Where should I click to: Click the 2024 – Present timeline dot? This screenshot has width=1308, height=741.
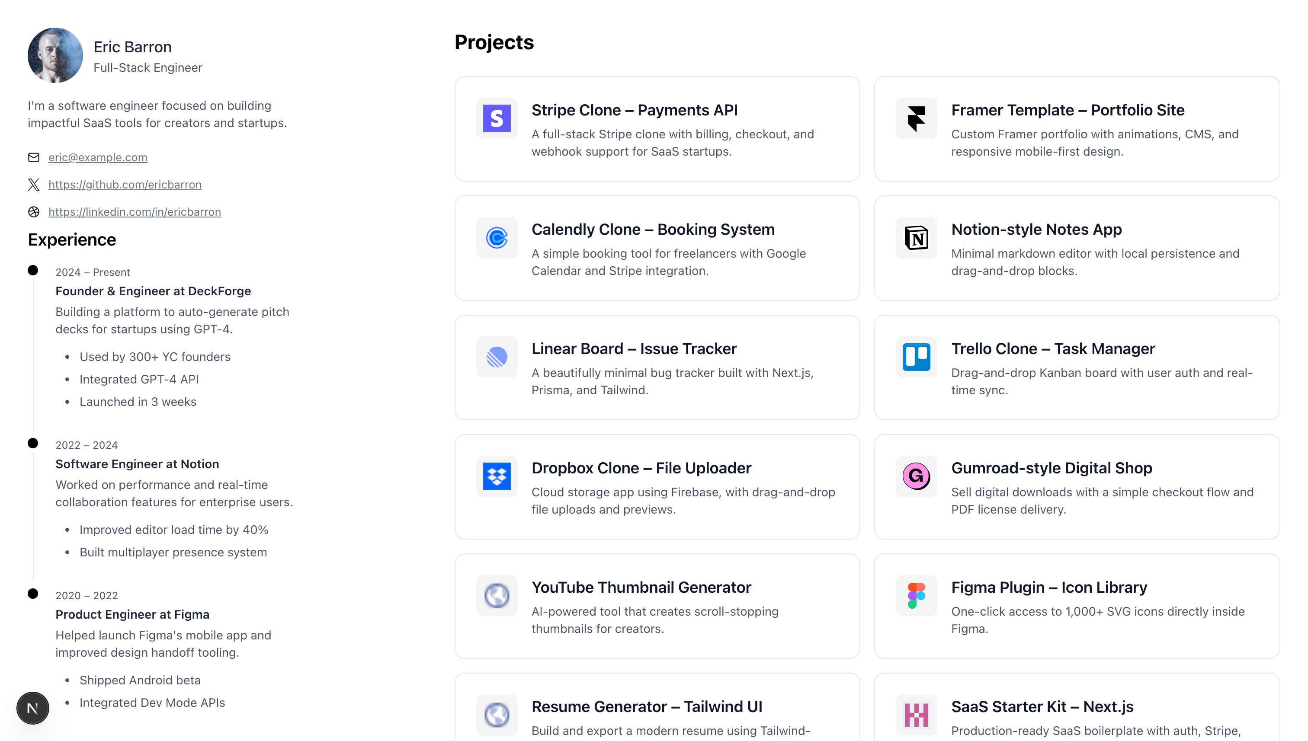tap(32, 270)
